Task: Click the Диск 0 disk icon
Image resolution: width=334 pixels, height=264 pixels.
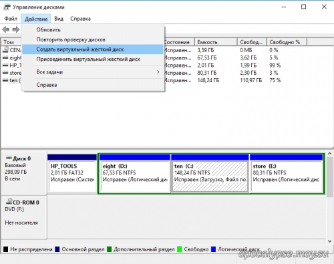Action: [x=9, y=158]
